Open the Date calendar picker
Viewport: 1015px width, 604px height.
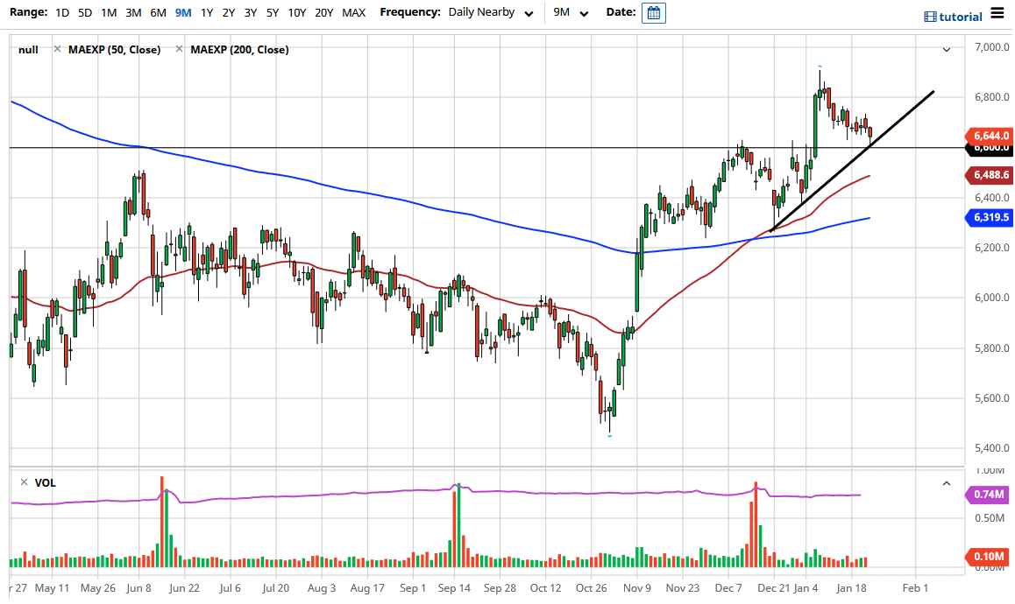coord(654,12)
